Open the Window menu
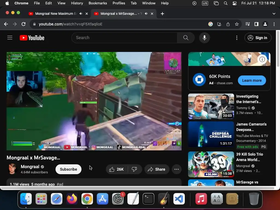This screenshot has width=280, height=210. (149, 3)
